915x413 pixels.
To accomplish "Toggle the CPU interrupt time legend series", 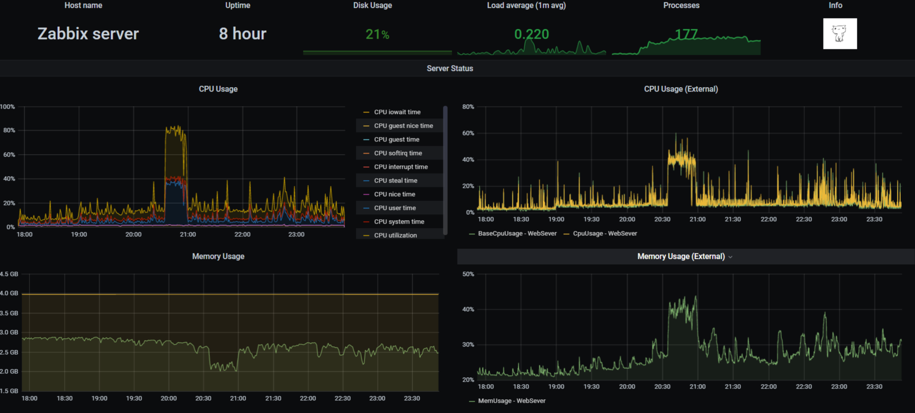I will point(401,167).
